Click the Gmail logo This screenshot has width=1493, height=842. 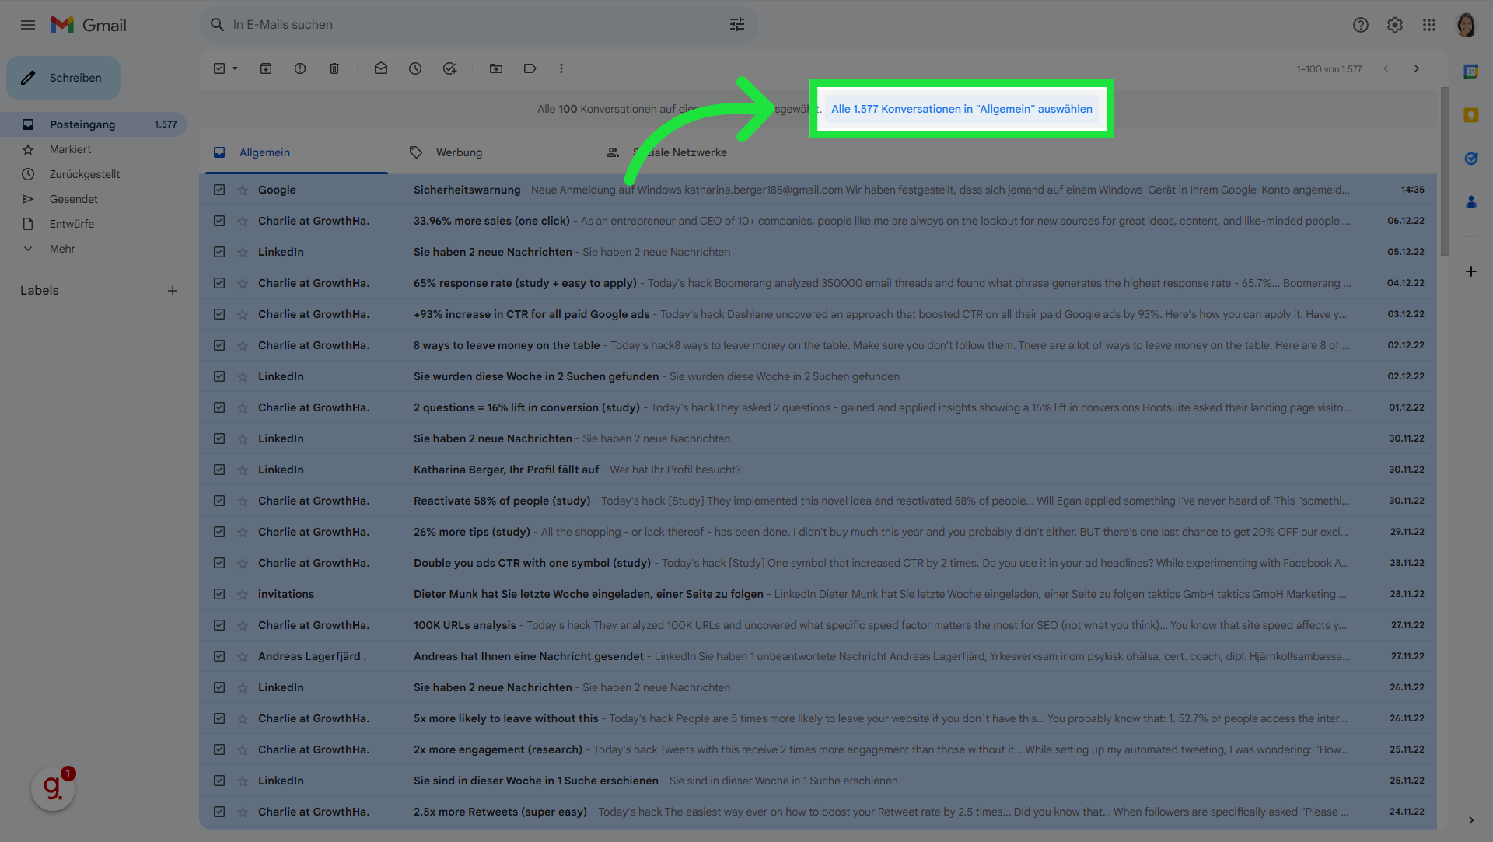[x=88, y=25]
